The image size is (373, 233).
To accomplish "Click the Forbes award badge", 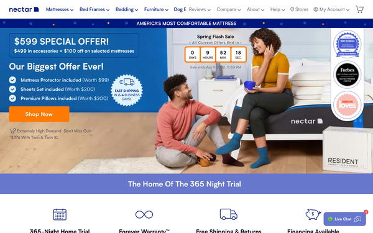I will 347,75.
